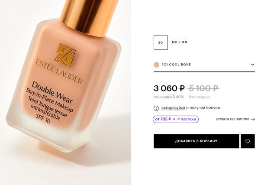Click the Cool Bone shade color circle

coord(156,65)
